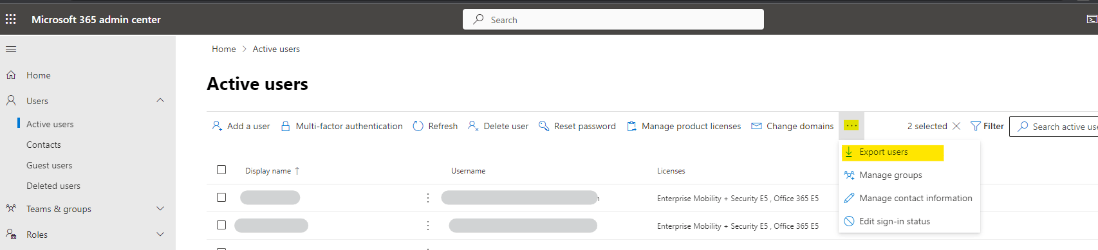Click the Filter funnel icon
The height and width of the screenshot is (250, 1098).
point(976,126)
